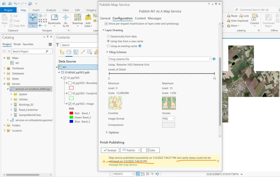280x177 pixels.
Task: Select Using tiles from a new cache
Action: click(x=108, y=41)
